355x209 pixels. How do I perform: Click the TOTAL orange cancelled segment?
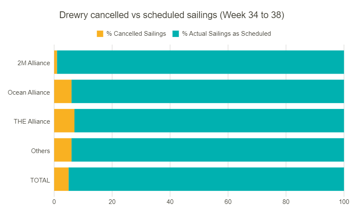click(x=61, y=179)
